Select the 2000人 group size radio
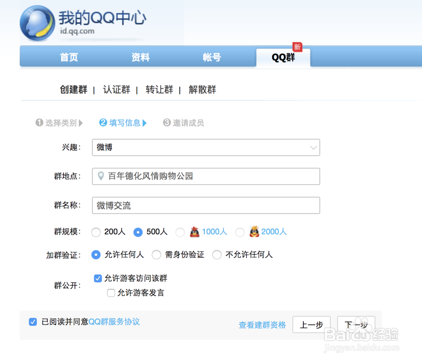422x362 pixels. [240, 232]
